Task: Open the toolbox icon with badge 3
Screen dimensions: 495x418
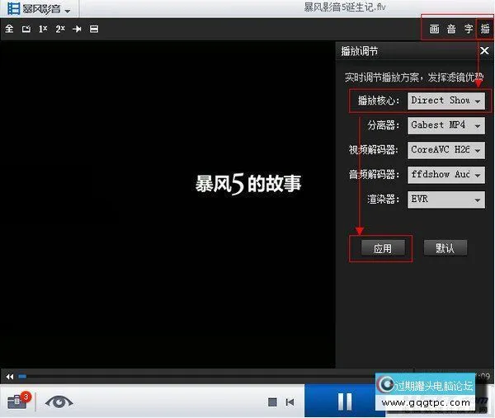Action: click(x=18, y=402)
